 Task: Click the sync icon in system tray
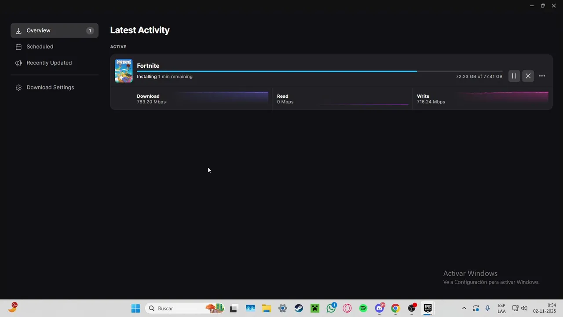click(476, 308)
